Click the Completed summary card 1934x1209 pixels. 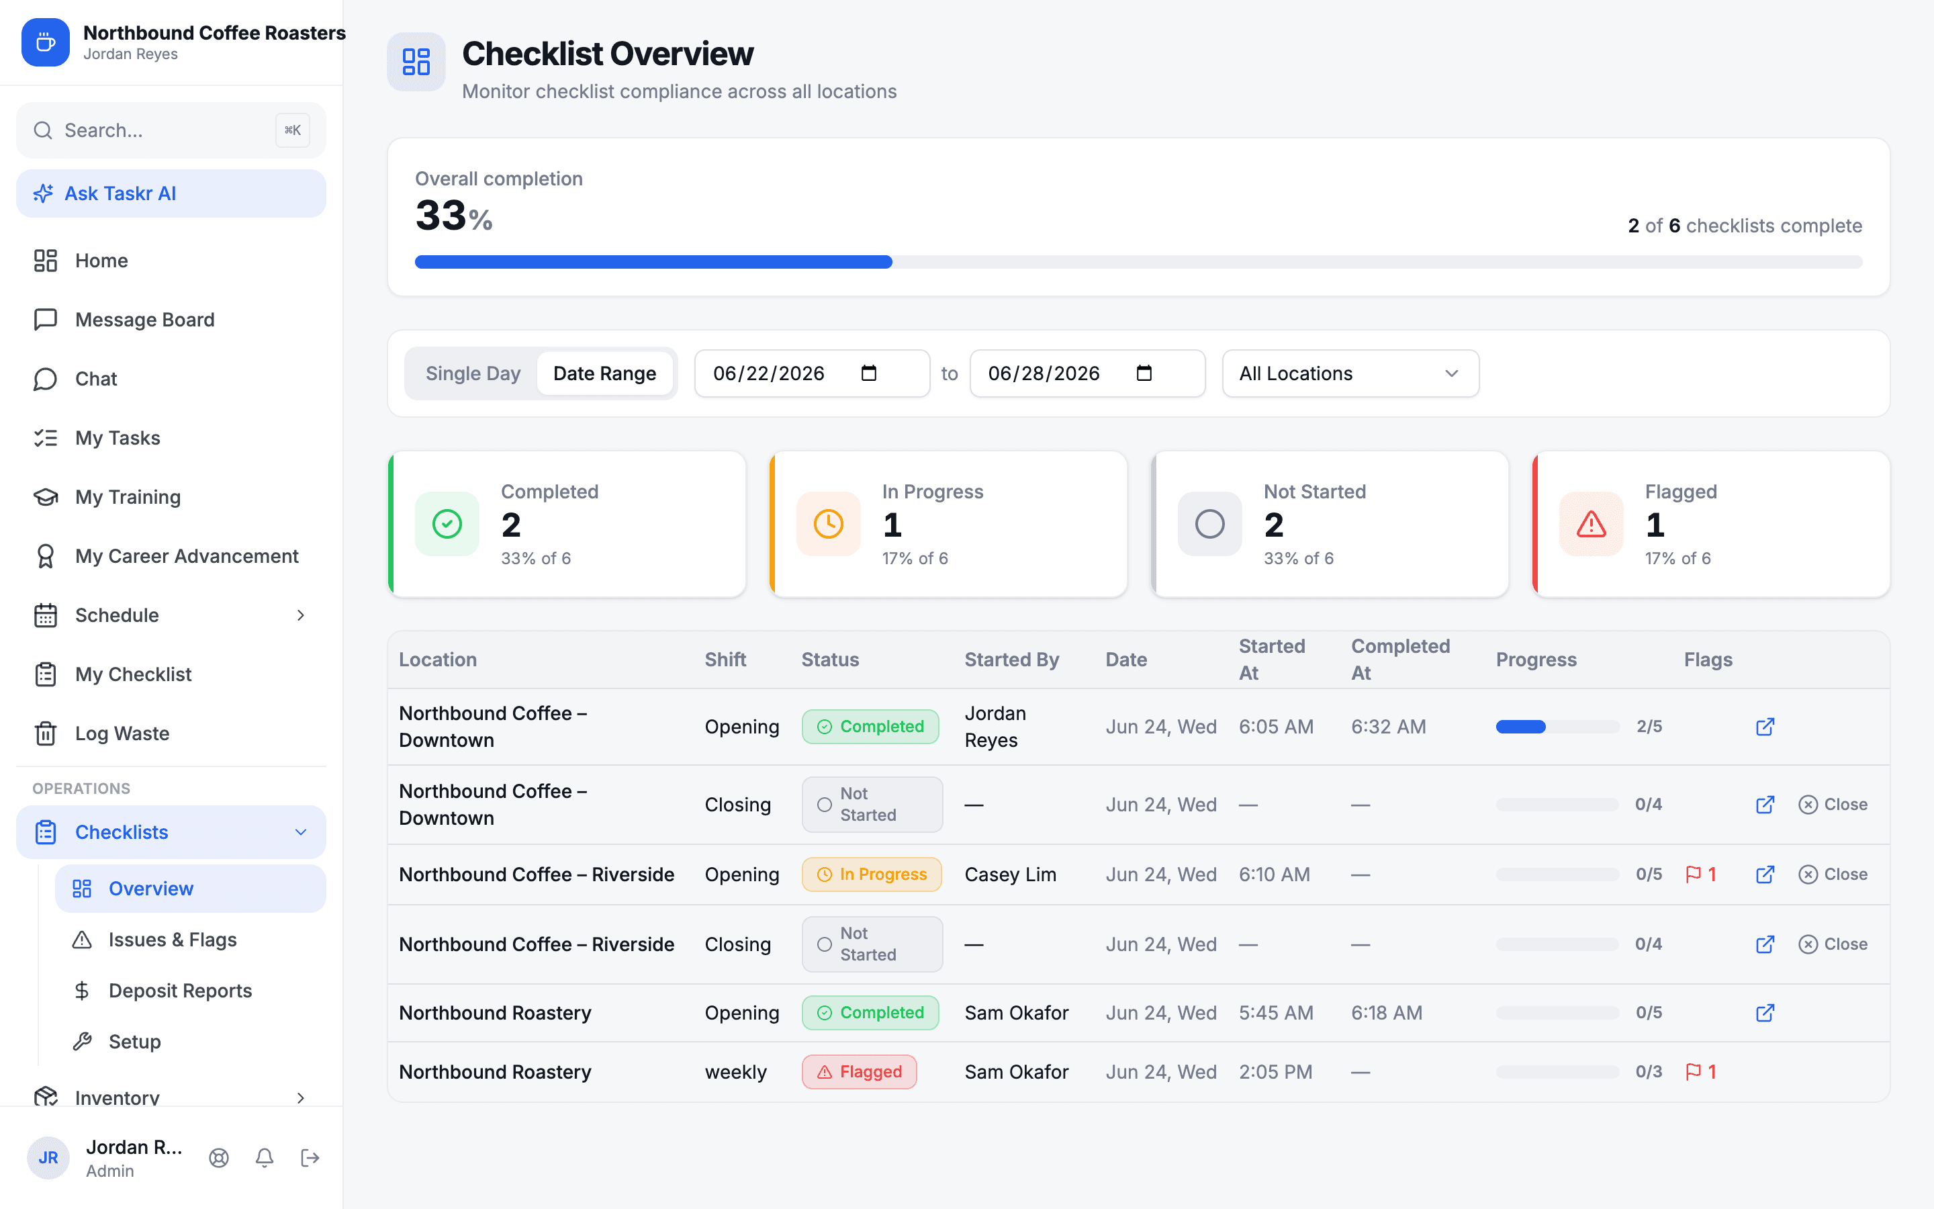(567, 524)
